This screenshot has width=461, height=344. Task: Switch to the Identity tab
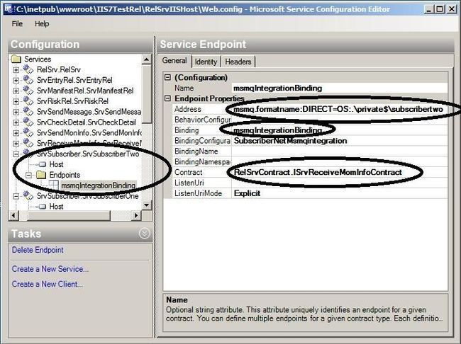(x=206, y=62)
